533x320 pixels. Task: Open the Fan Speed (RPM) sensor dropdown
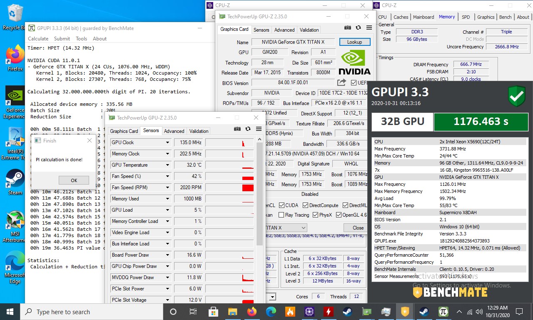coord(168,187)
